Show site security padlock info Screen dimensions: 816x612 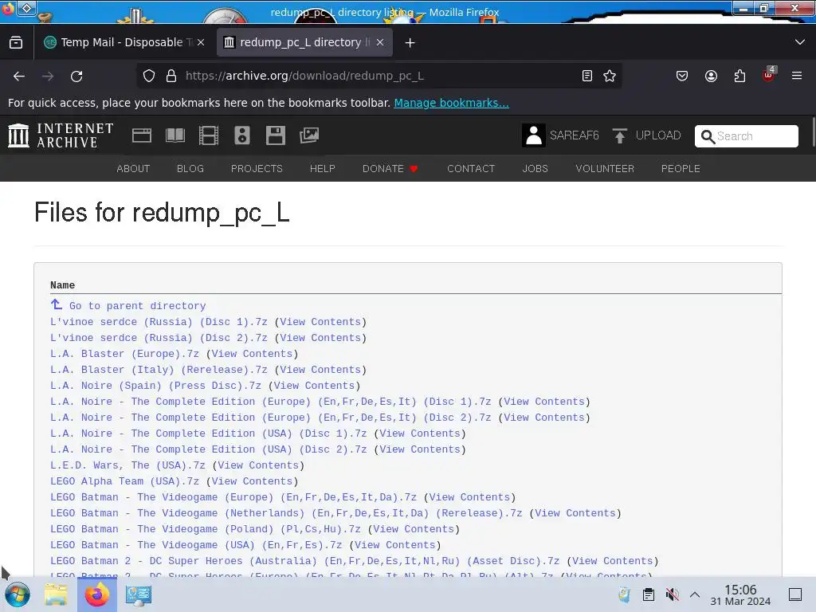(171, 76)
